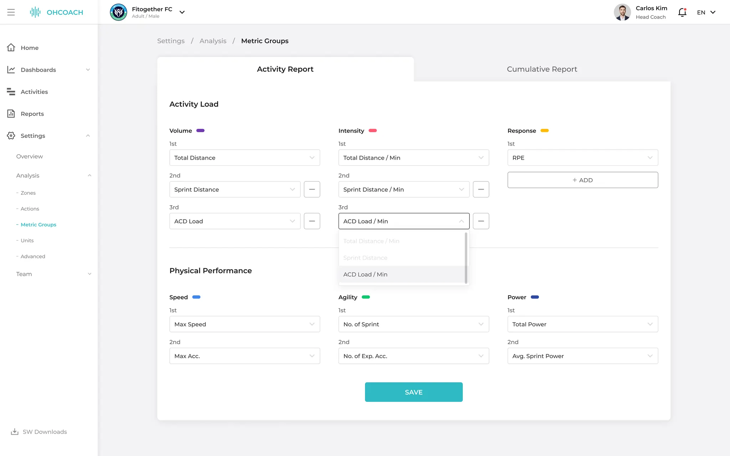
Task: Click the Settings gear icon
Action: click(11, 136)
